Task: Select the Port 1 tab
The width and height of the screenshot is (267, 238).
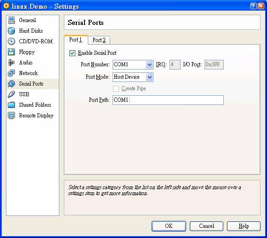Action: point(76,40)
